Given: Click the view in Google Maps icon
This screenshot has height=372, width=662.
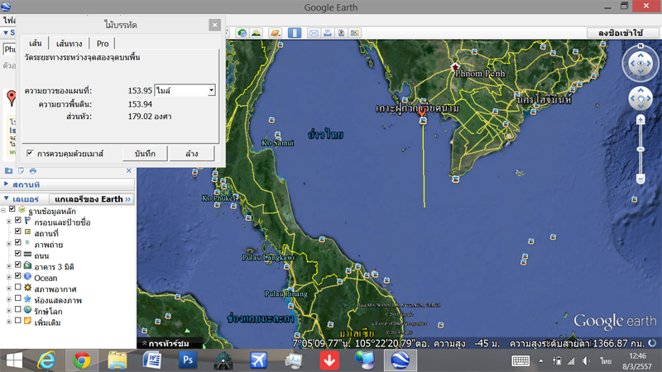Looking at the screenshot, I should pos(355,33).
